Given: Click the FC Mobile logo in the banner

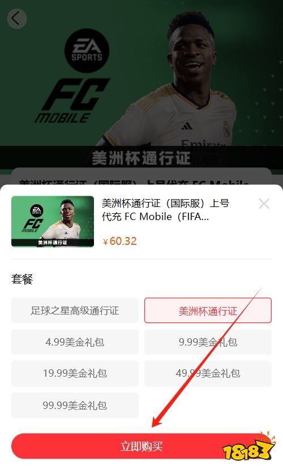Looking at the screenshot, I should point(72,101).
